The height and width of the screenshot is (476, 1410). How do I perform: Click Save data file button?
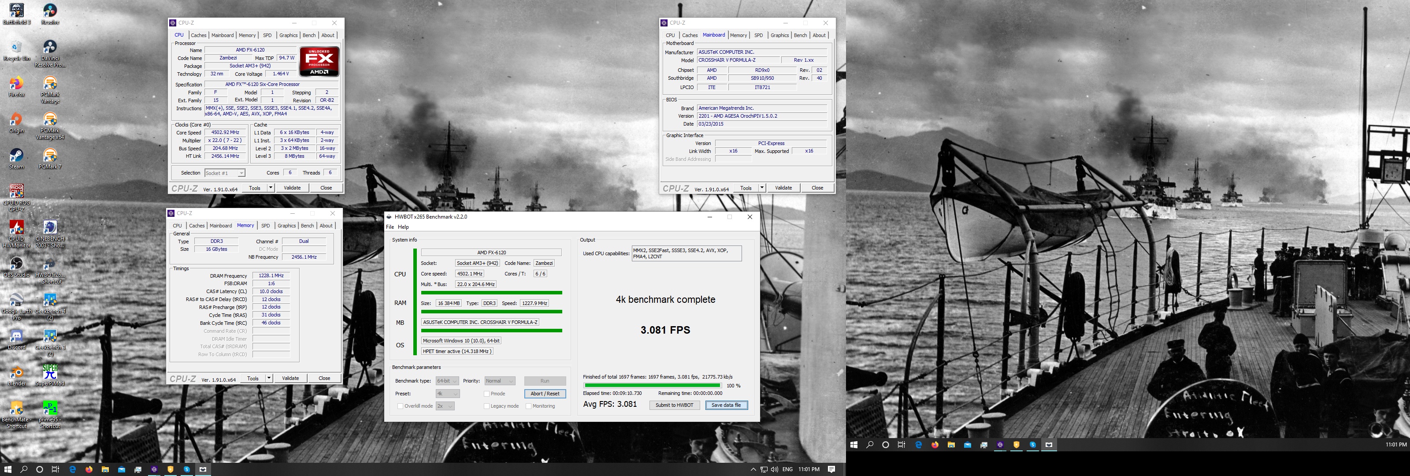point(726,405)
